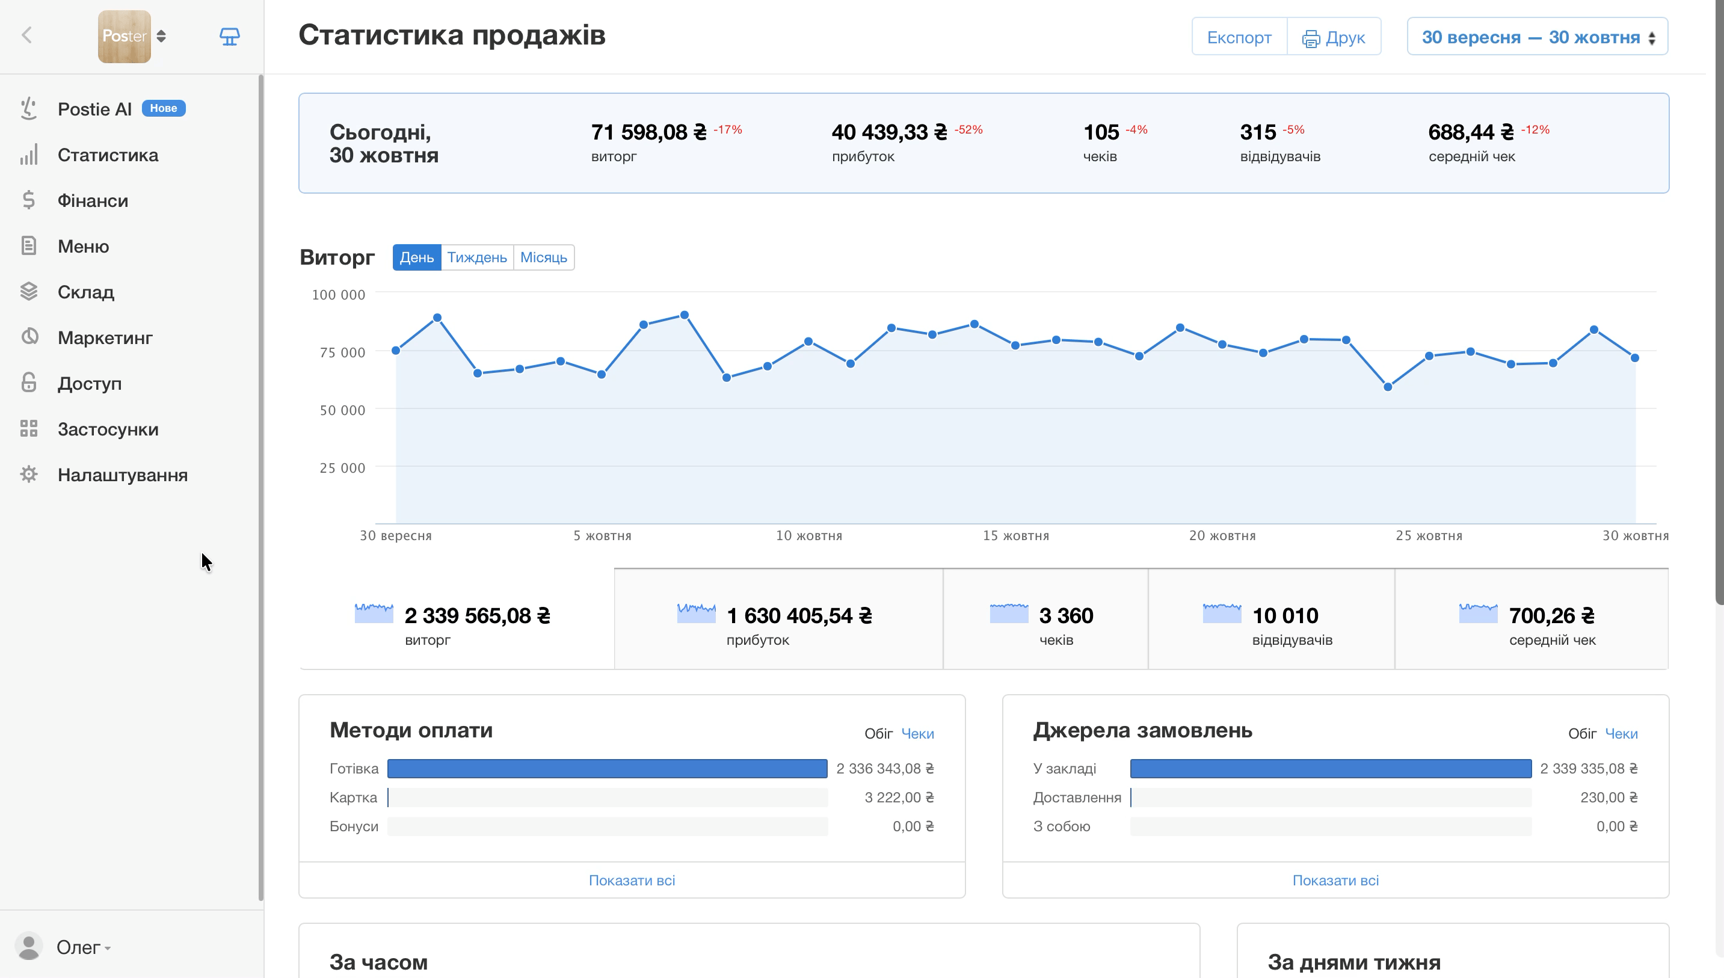The image size is (1724, 978).
Task: Click the Статистика bar chart icon
Action: pos(29,155)
